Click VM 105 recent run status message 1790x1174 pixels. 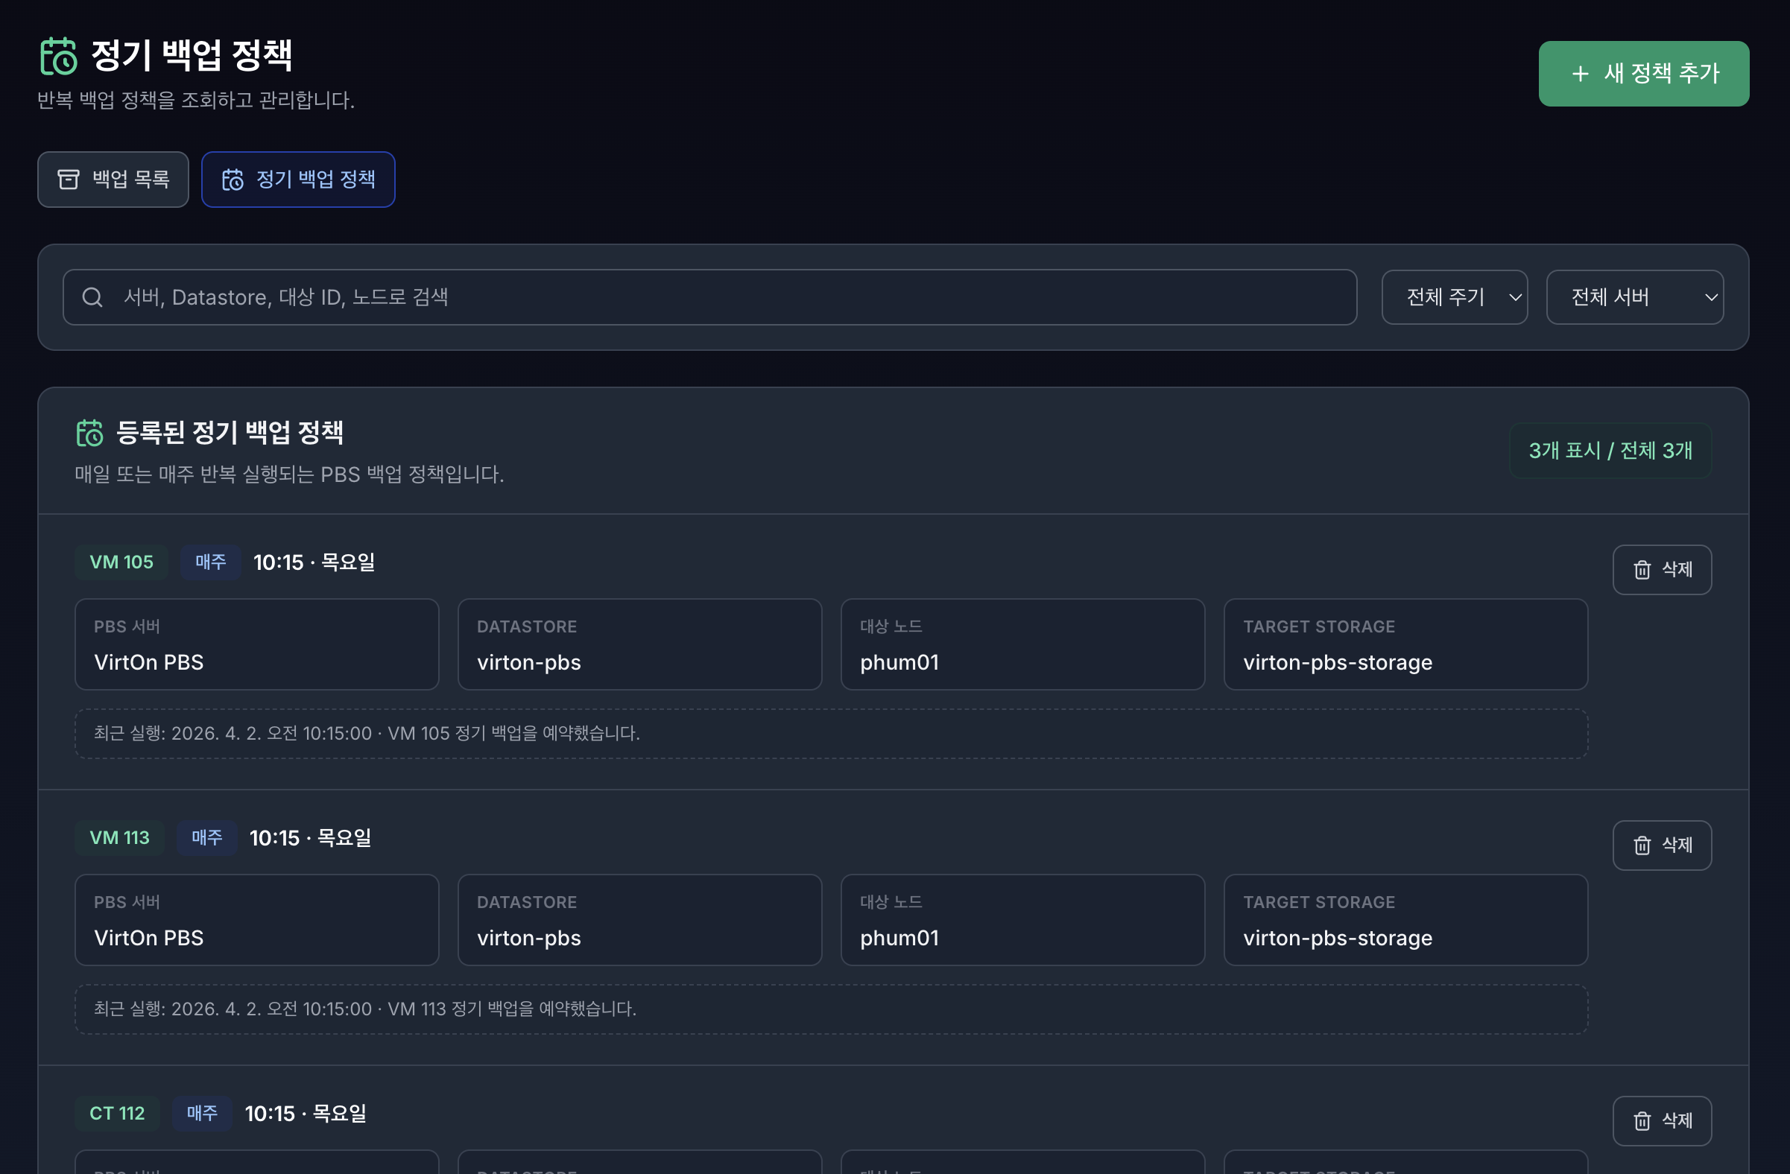coord(367,733)
